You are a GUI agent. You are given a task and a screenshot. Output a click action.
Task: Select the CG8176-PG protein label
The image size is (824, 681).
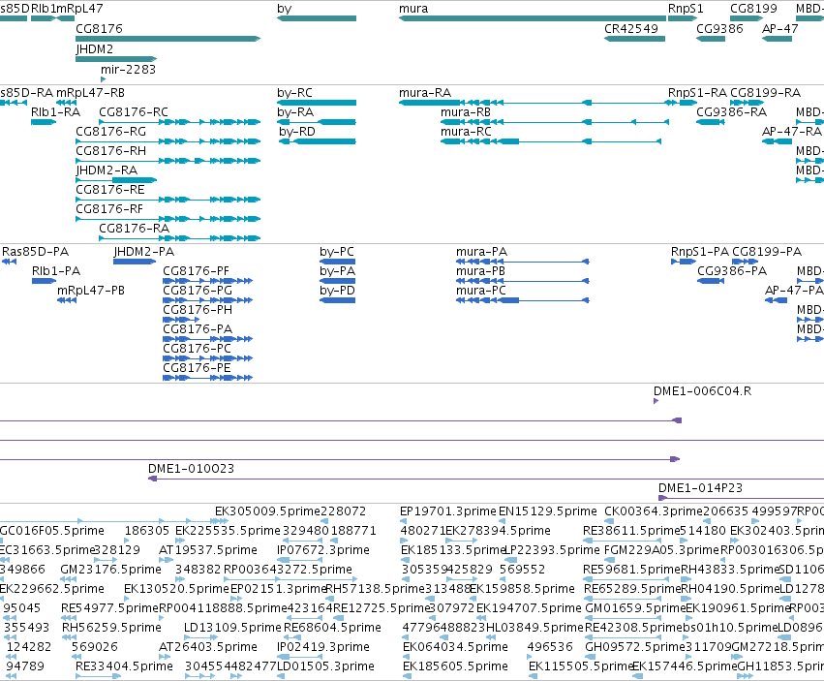[198, 291]
